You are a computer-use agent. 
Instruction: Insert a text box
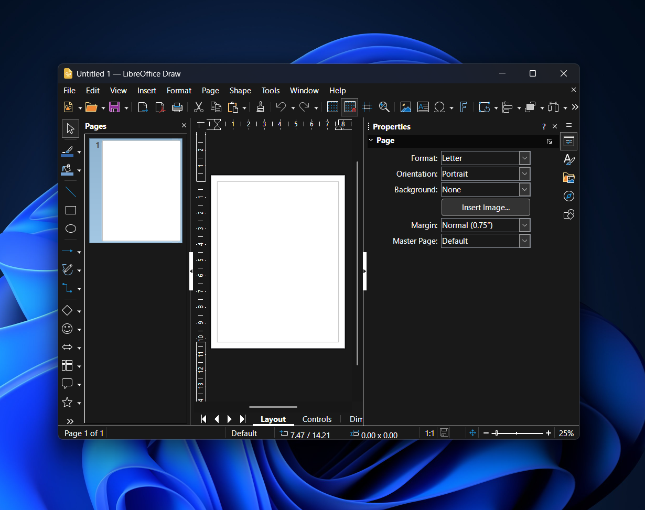[423, 107]
